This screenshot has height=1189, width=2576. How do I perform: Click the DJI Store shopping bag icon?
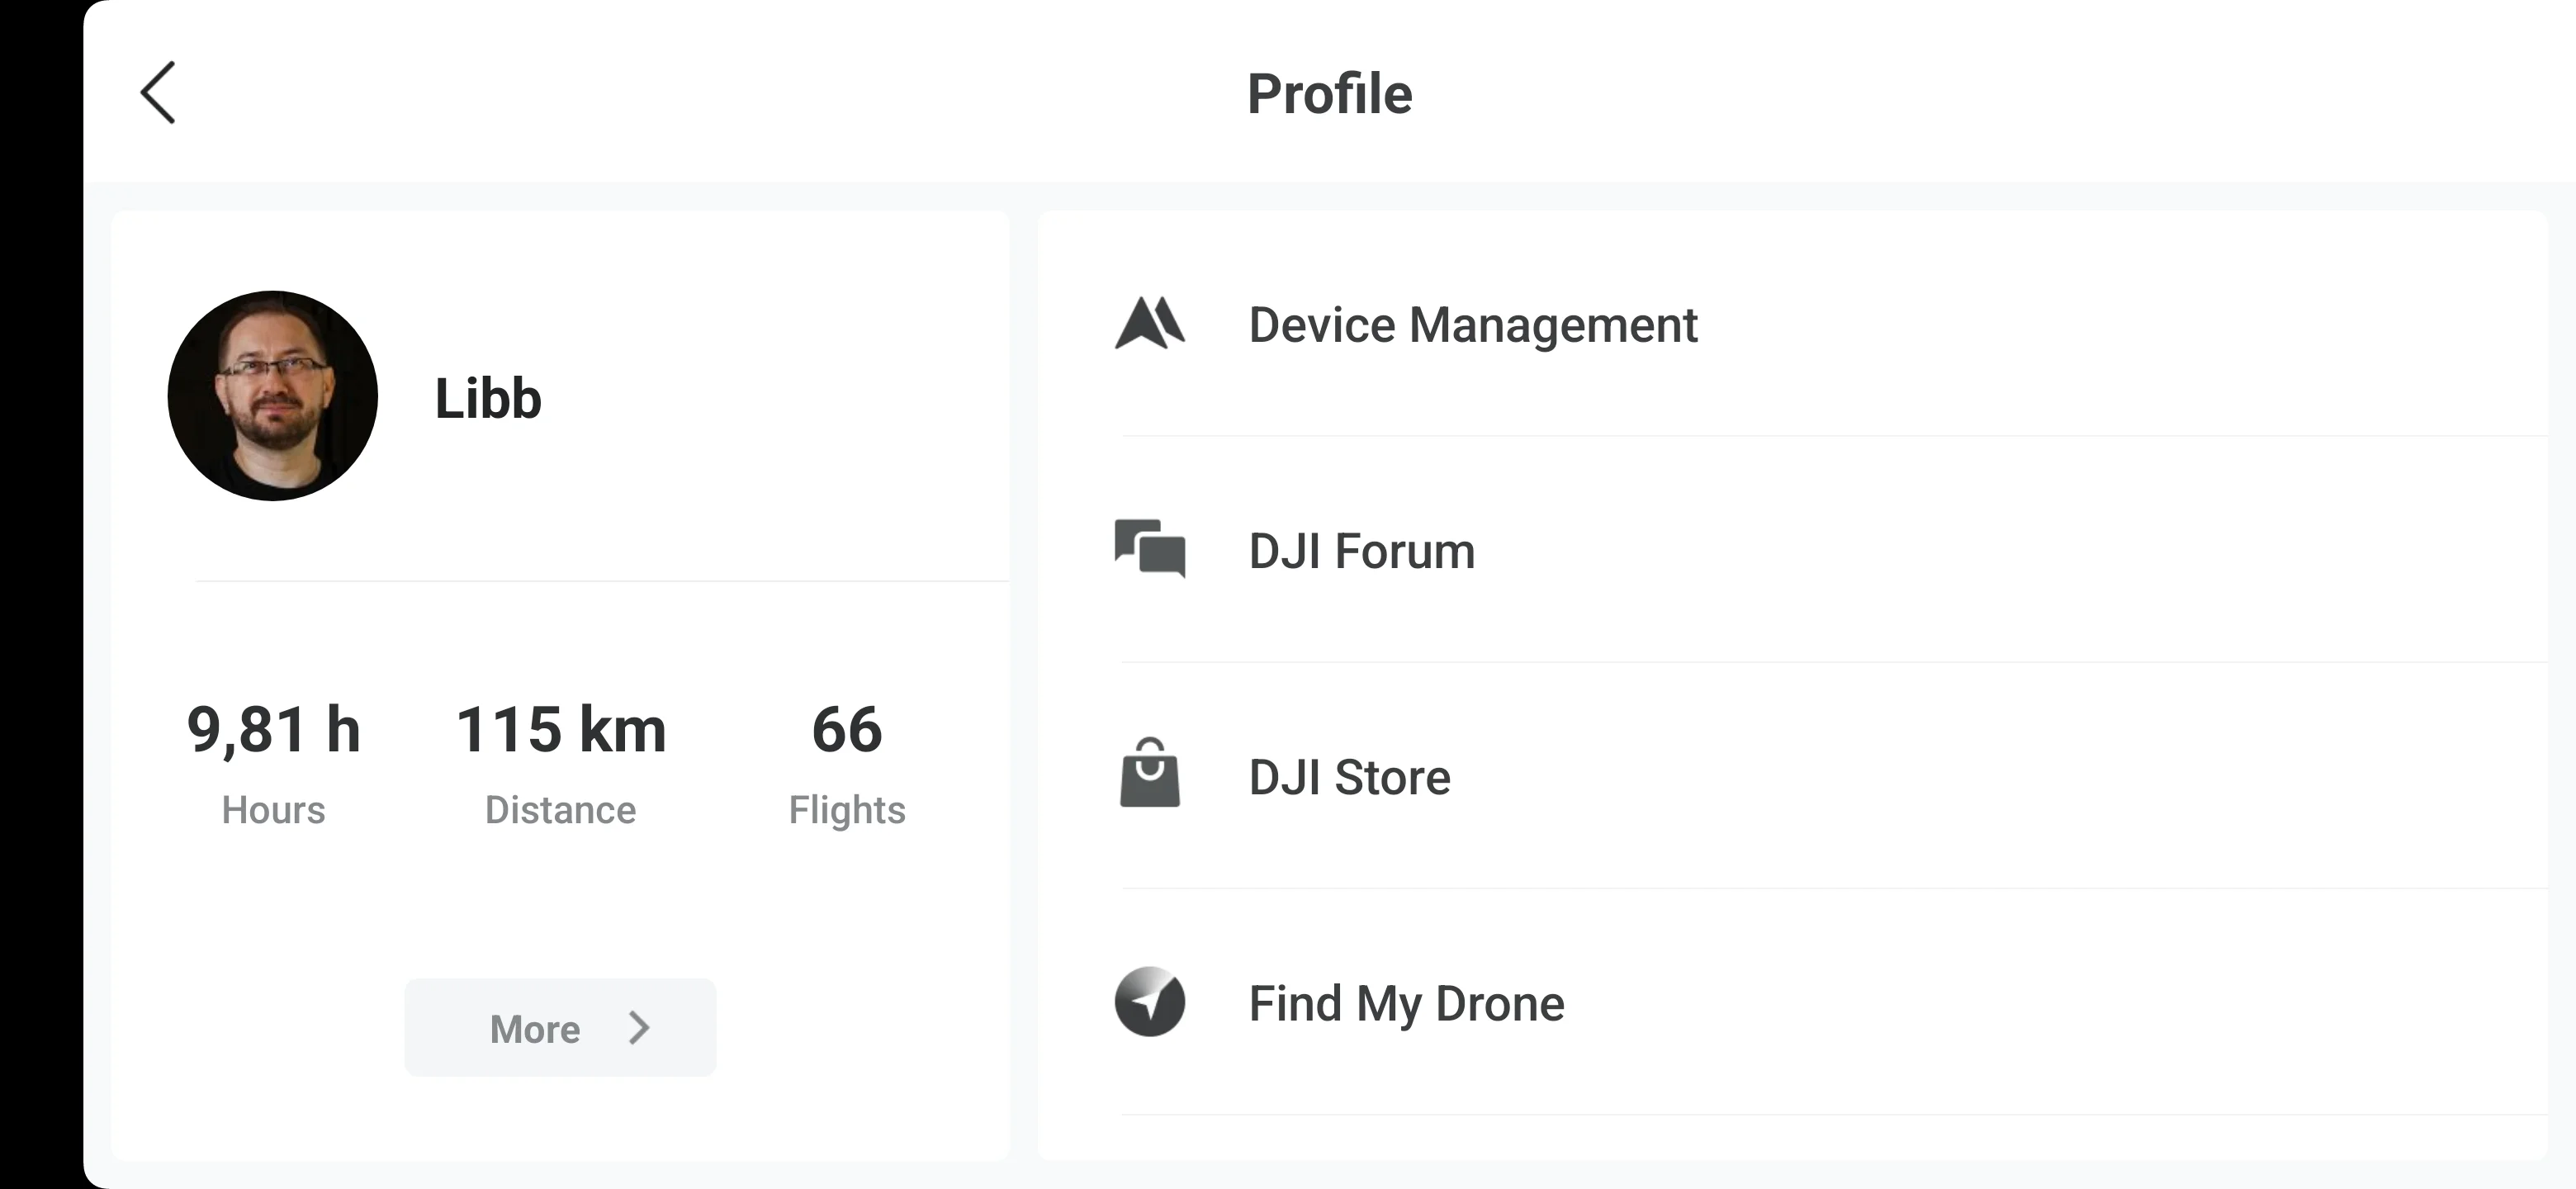pyautogui.click(x=1150, y=774)
